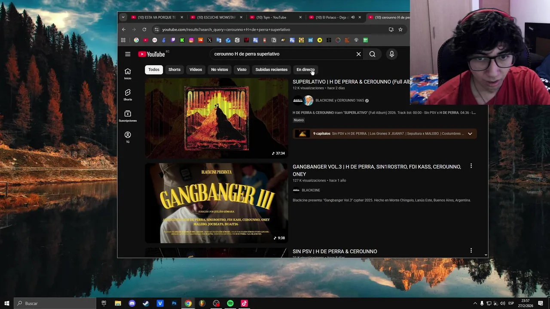Screen dimensions: 550x309
Task: Select the No vistos filter chip
Action: pyautogui.click(x=220, y=70)
